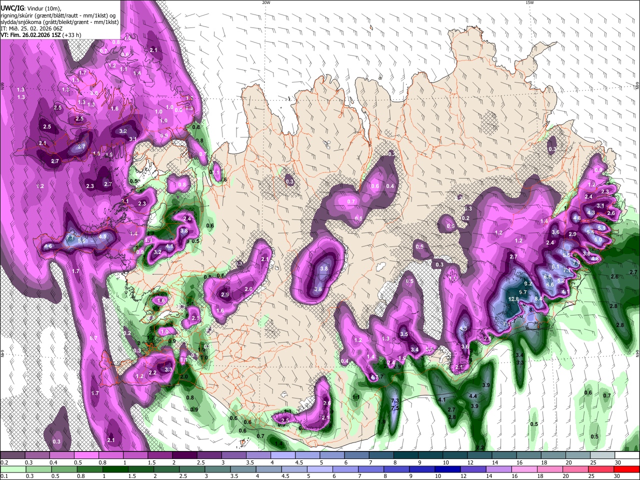Select the royal blue 9 swatch in rain legend

coord(422,469)
